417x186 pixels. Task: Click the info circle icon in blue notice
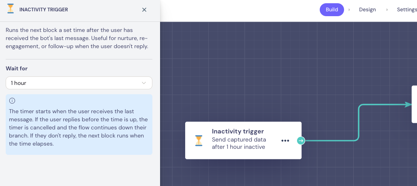[x=12, y=101]
